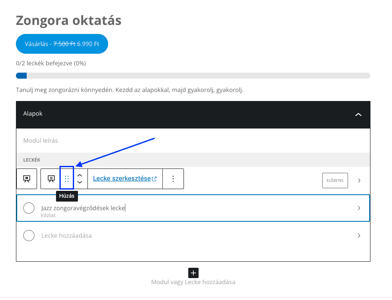Click the drag handle (Húzás) icon
Viewport: 392px width, 300px height.
tap(67, 178)
